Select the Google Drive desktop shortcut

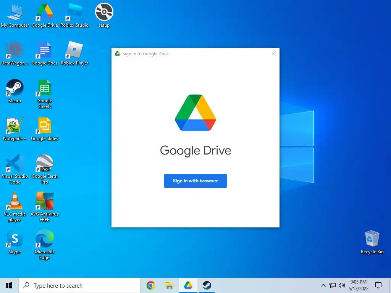45,15
